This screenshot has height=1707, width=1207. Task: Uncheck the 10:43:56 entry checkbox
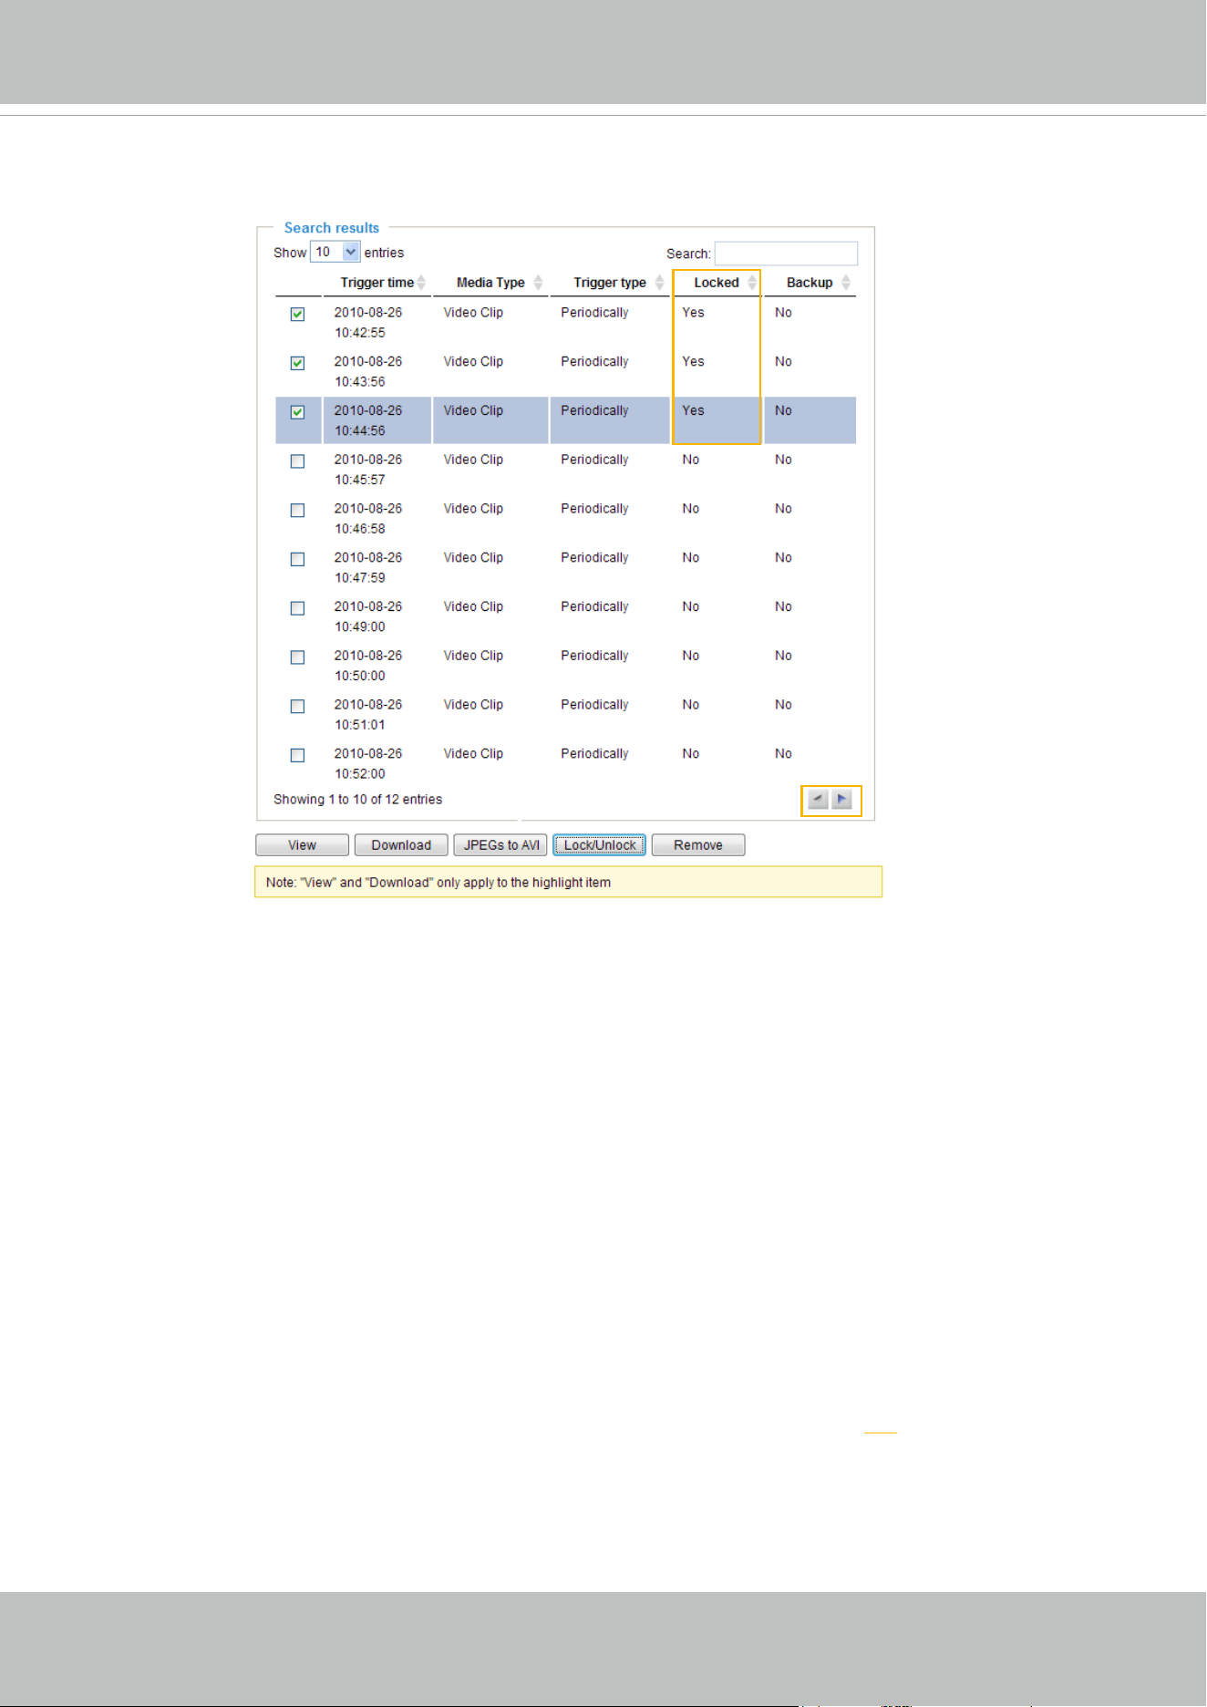tap(297, 363)
